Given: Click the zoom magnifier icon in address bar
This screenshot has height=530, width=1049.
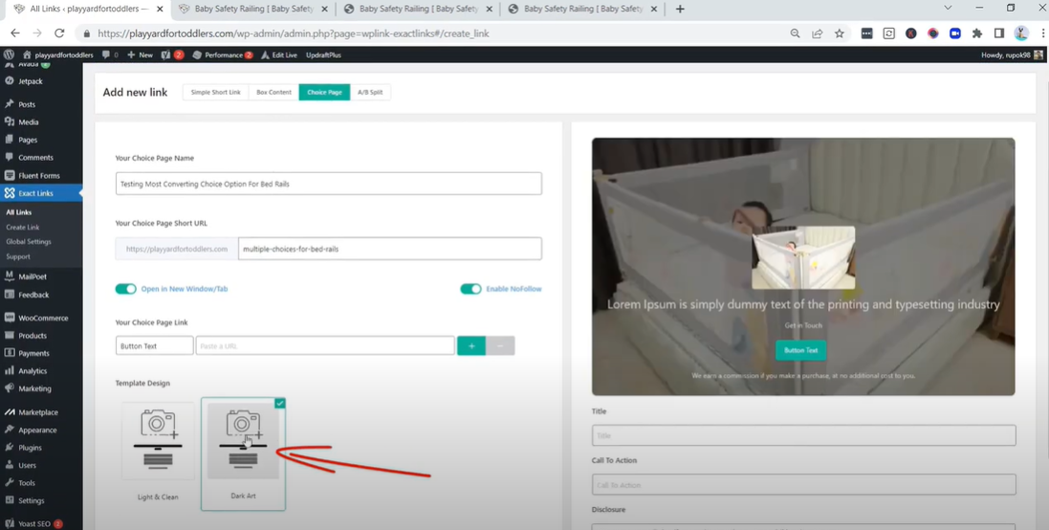Looking at the screenshot, I should click(795, 33).
